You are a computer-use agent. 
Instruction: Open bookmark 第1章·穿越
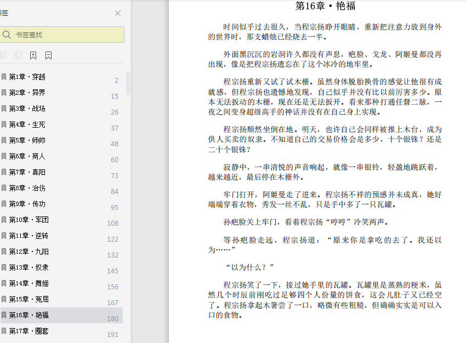(x=61, y=77)
